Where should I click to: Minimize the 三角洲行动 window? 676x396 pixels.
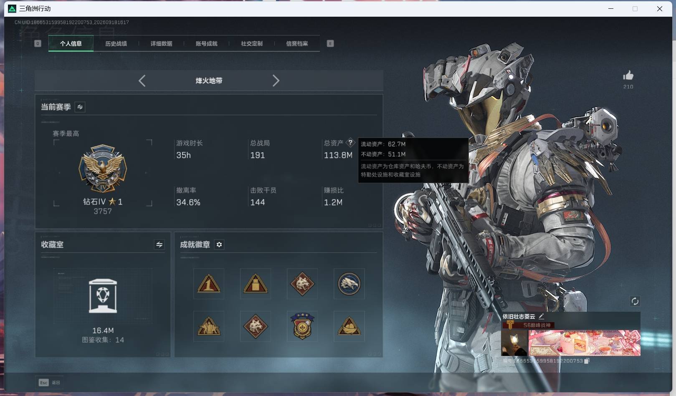611,8
